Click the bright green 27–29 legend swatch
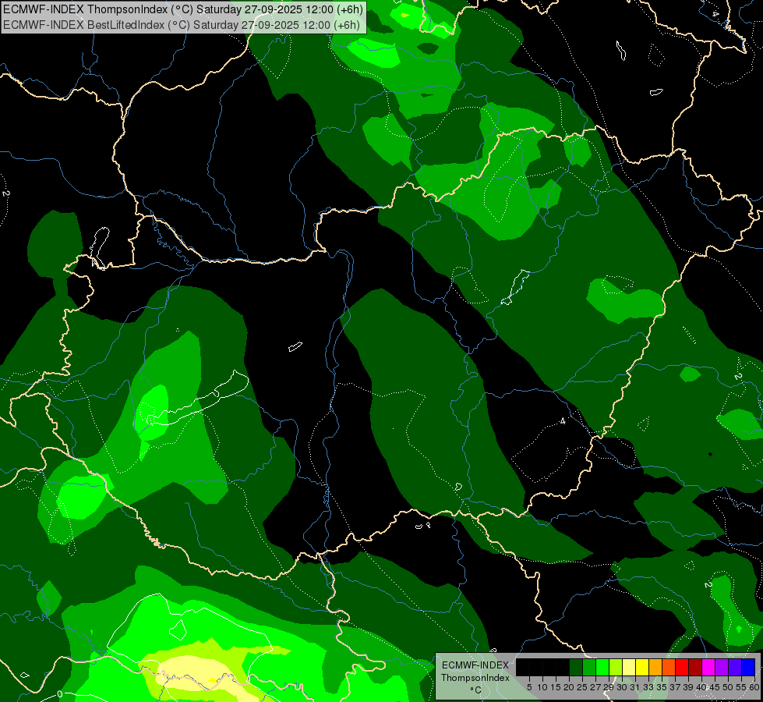 coord(603,667)
